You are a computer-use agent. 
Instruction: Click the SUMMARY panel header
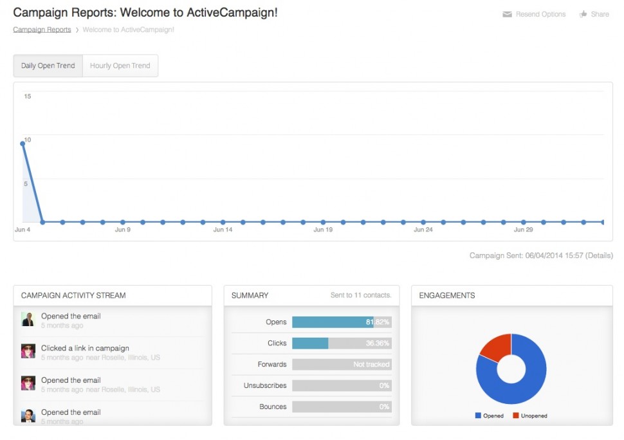pyautogui.click(x=250, y=296)
